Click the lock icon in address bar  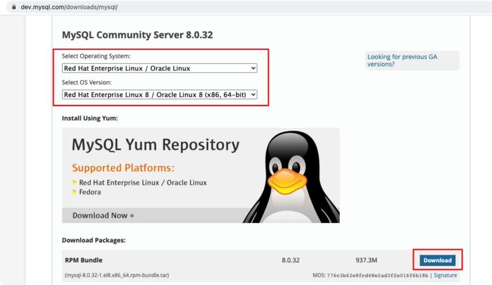point(14,7)
